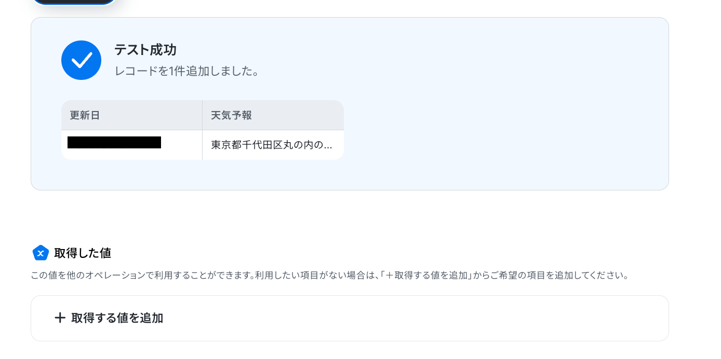Click the blue checkmark success icon
This screenshot has width=721, height=359.
coord(81,60)
